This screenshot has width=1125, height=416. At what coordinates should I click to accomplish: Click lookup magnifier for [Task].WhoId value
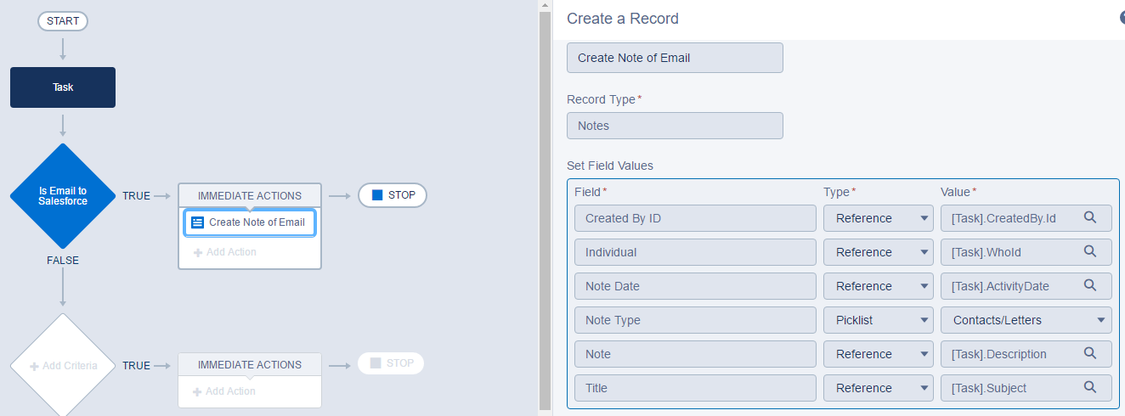pyautogui.click(x=1090, y=252)
